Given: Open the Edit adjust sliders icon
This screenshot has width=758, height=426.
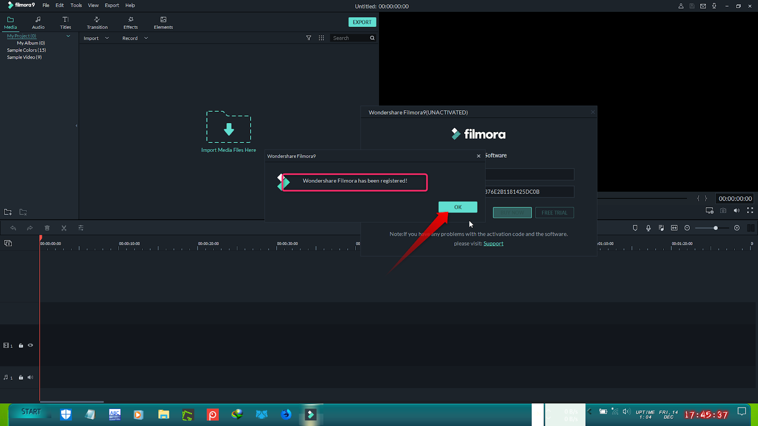Looking at the screenshot, I should click(81, 228).
